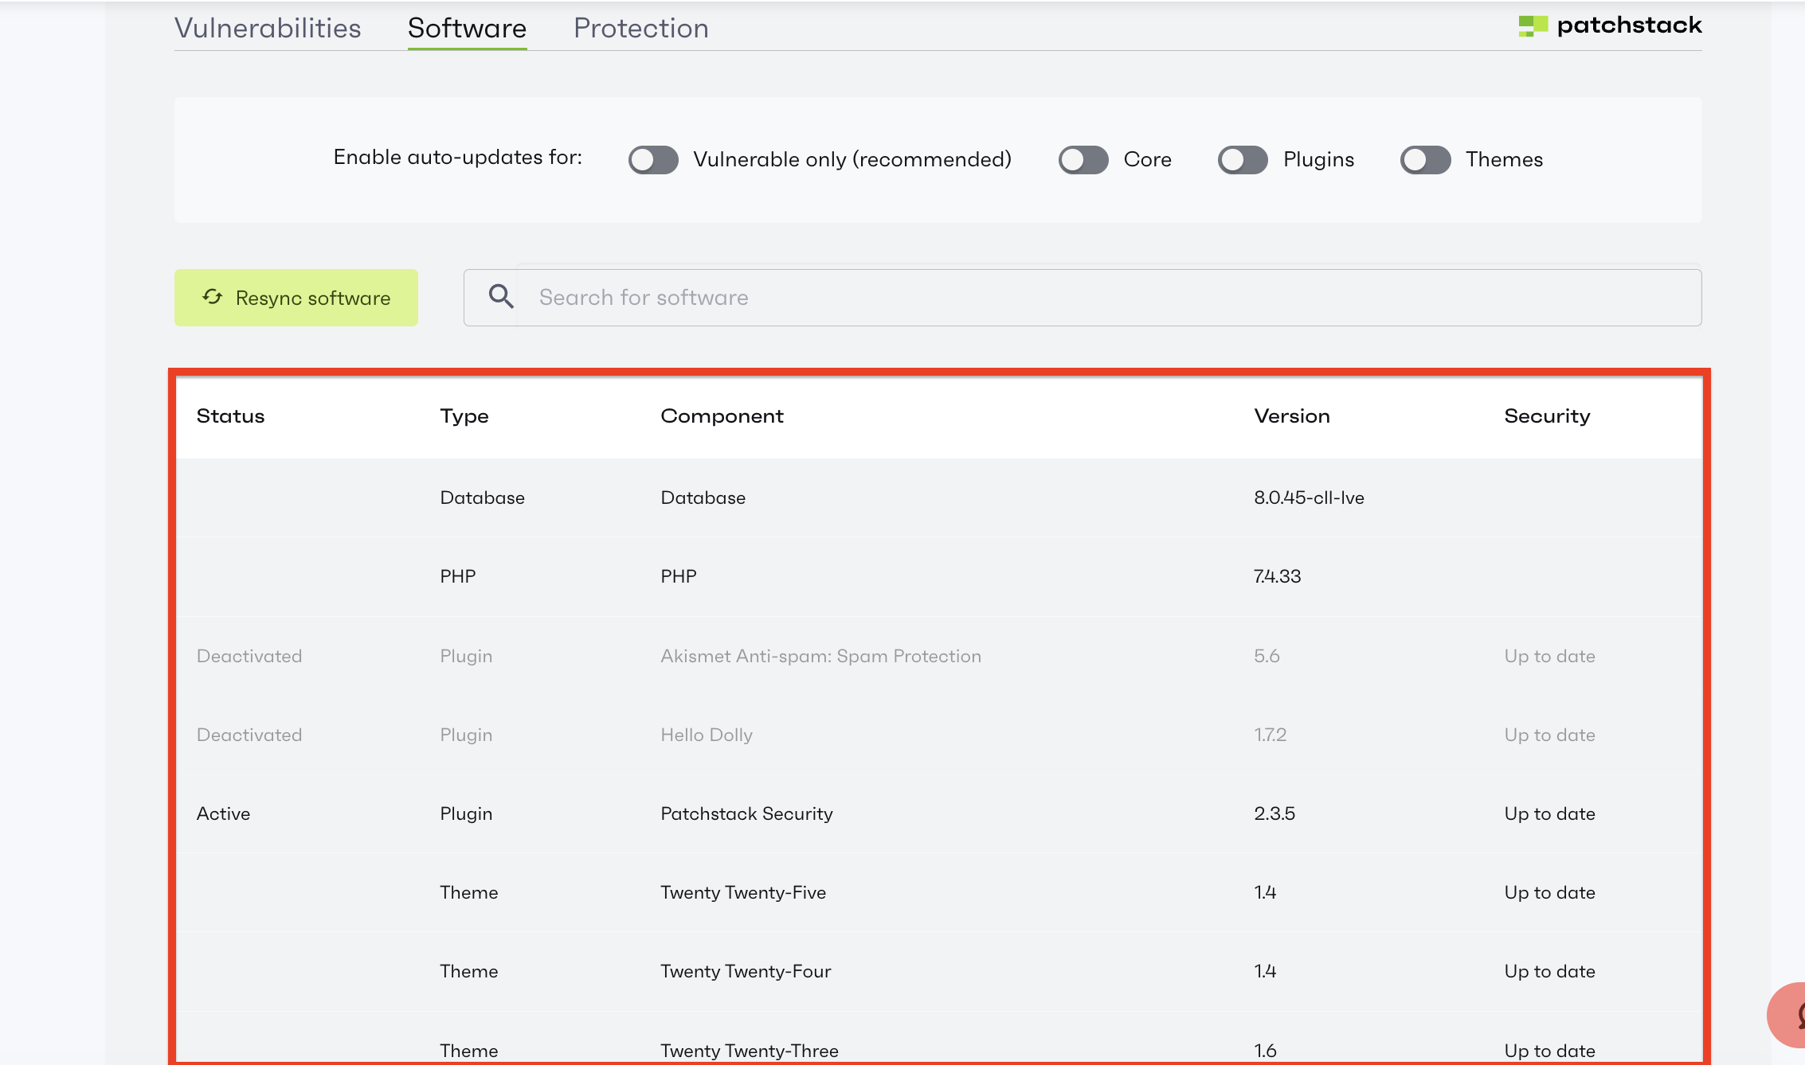Click the resync arrows icon on the green button
Viewport: 1805px width, 1065px height.
click(211, 297)
